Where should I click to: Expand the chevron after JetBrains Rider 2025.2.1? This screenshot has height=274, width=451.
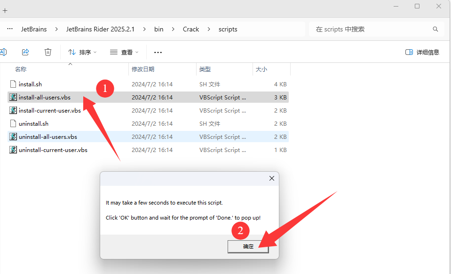(144, 29)
